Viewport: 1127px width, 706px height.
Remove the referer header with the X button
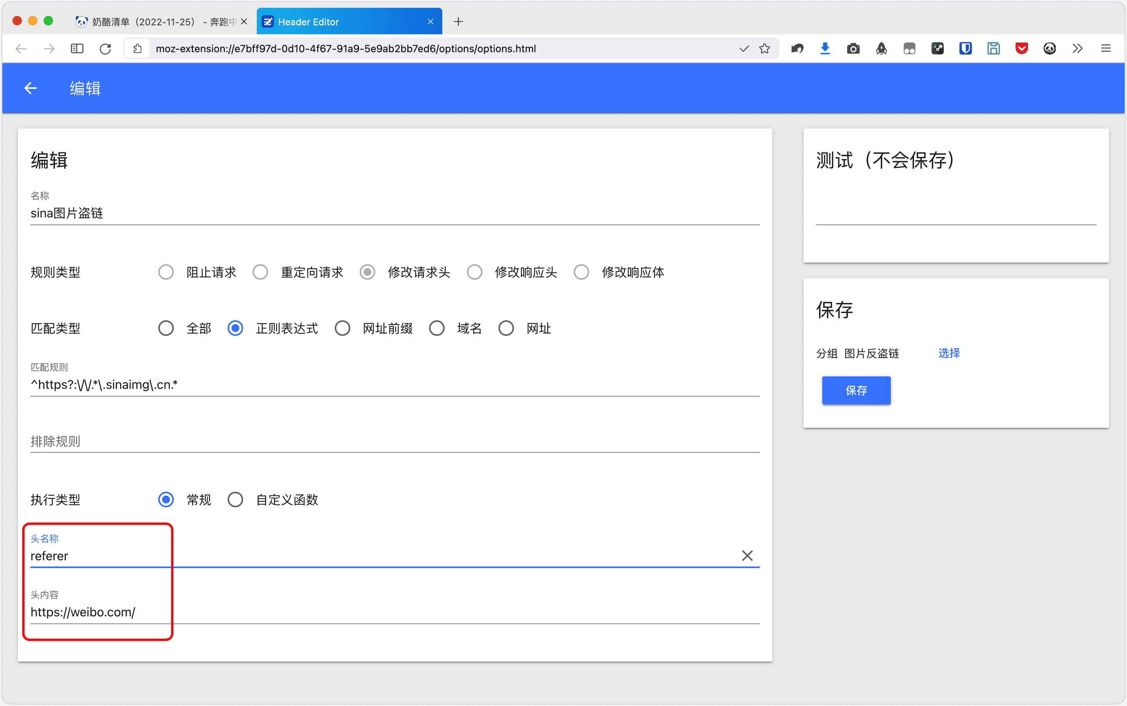pos(747,555)
